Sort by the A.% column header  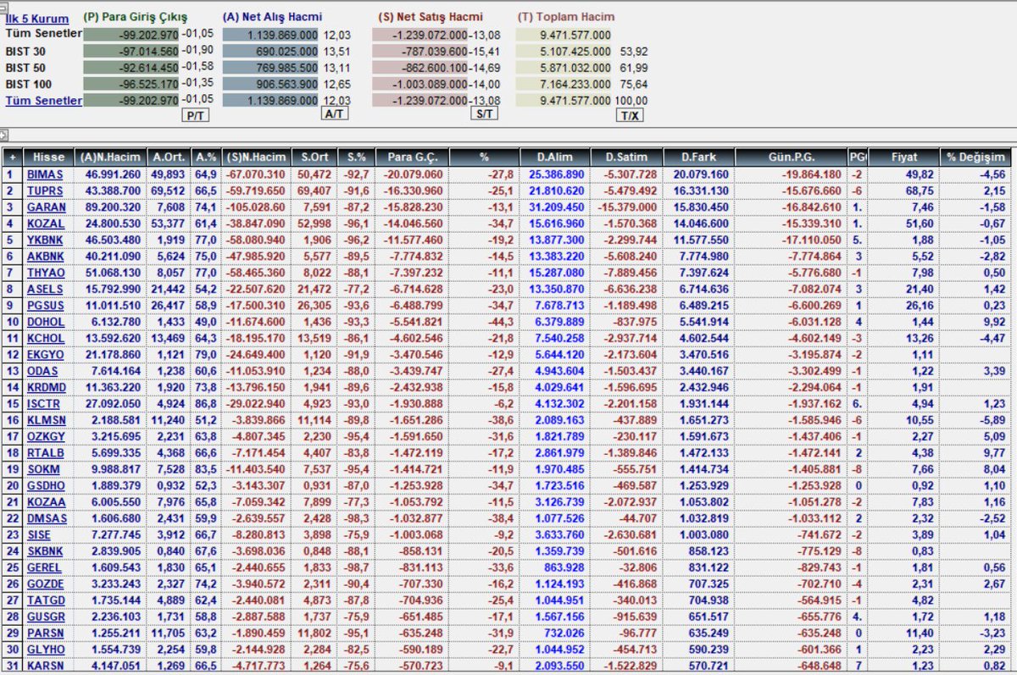205,158
